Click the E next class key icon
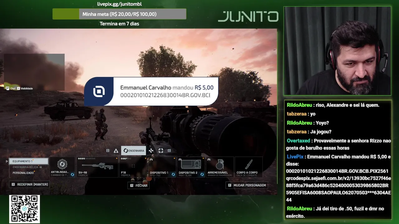Image resolution: width=399 pixels, height=224 pixels. click(169, 151)
